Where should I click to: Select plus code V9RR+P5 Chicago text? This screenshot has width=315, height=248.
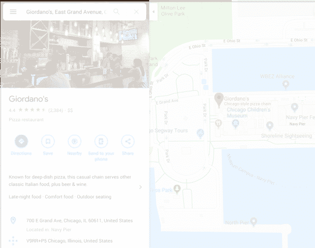click(69, 241)
